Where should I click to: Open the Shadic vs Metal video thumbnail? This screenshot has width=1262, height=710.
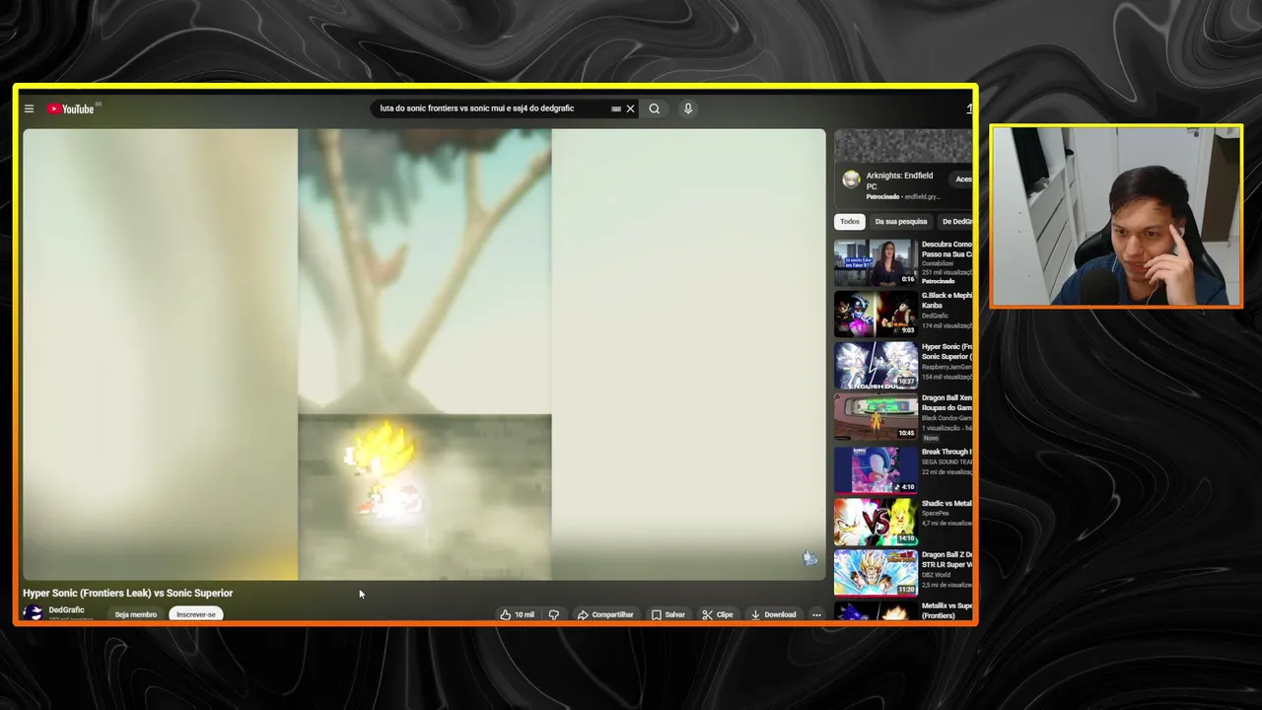pos(876,521)
